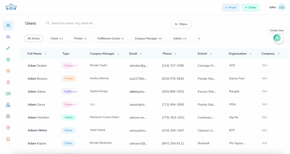Click the green Create User plus button
The image size is (290, 154).
coord(277,38)
